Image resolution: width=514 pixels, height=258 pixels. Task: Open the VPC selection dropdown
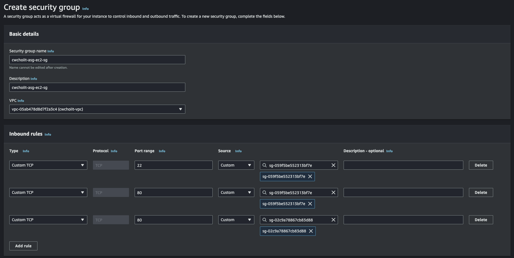coord(97,109)
